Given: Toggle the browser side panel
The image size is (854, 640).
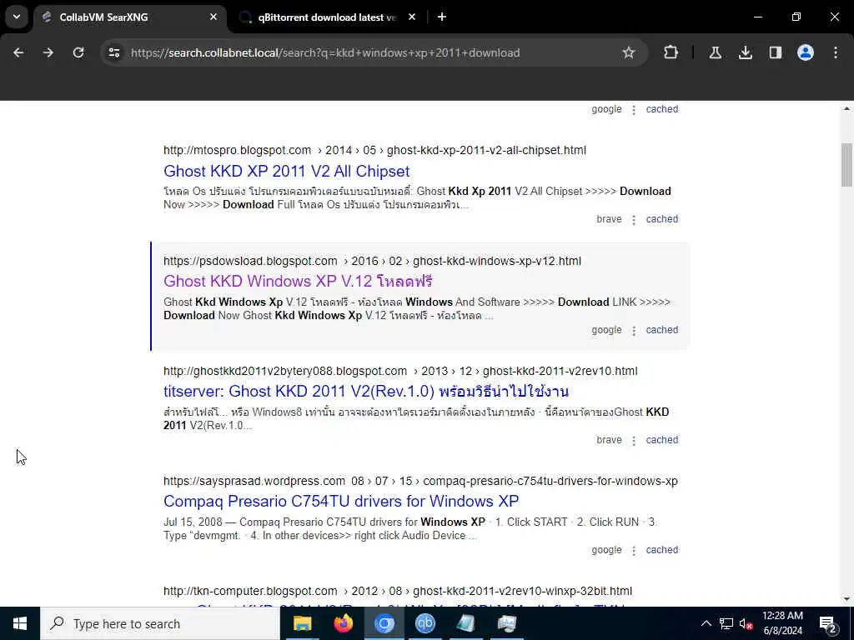Looking at the screenshot, I should point(775,52).
